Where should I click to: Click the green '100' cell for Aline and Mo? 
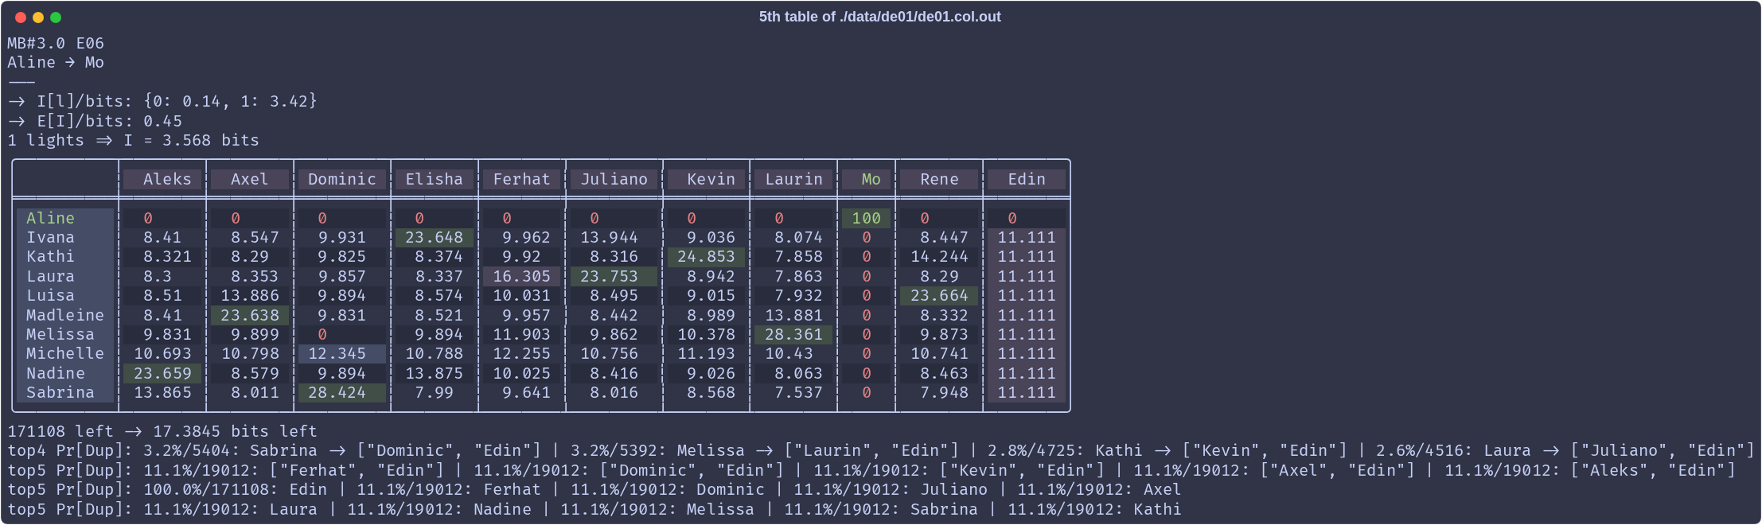[x=867, y=218]
